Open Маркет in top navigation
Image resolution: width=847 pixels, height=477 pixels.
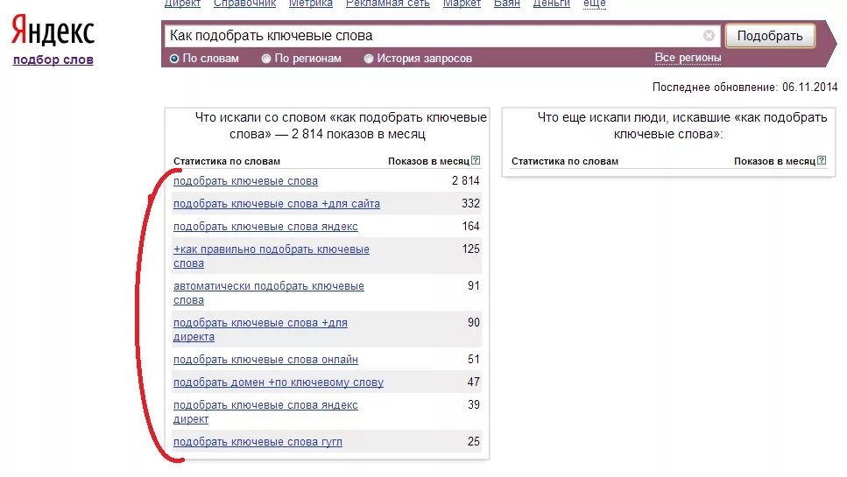coord(462,4)
